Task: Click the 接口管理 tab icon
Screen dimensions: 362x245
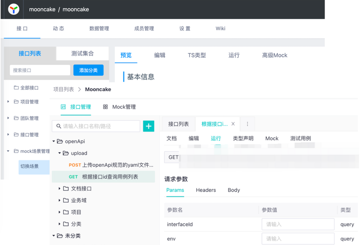Action: (63, 107)
